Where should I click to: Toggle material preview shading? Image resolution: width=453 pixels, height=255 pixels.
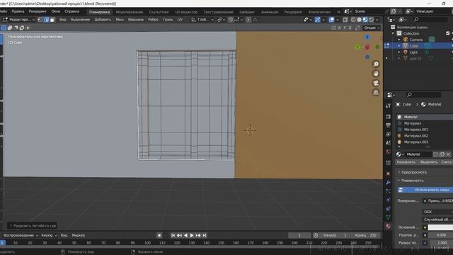365,20
